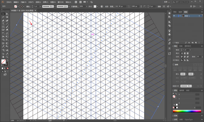Select the Selection tool (black arrow)
Viewport: 204px width, 122px height.
coord(3,14)
